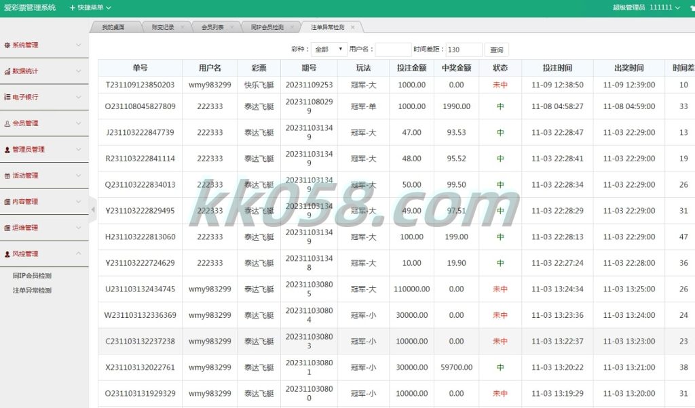This screenshot has width=695, height=408.
Task: Click the 未中 status in row C231103132237238
Action: click(x=500, y=342)
